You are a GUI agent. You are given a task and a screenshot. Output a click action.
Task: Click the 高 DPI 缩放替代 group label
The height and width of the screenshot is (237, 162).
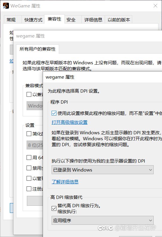pyautogui.click(x=66, y=197)
